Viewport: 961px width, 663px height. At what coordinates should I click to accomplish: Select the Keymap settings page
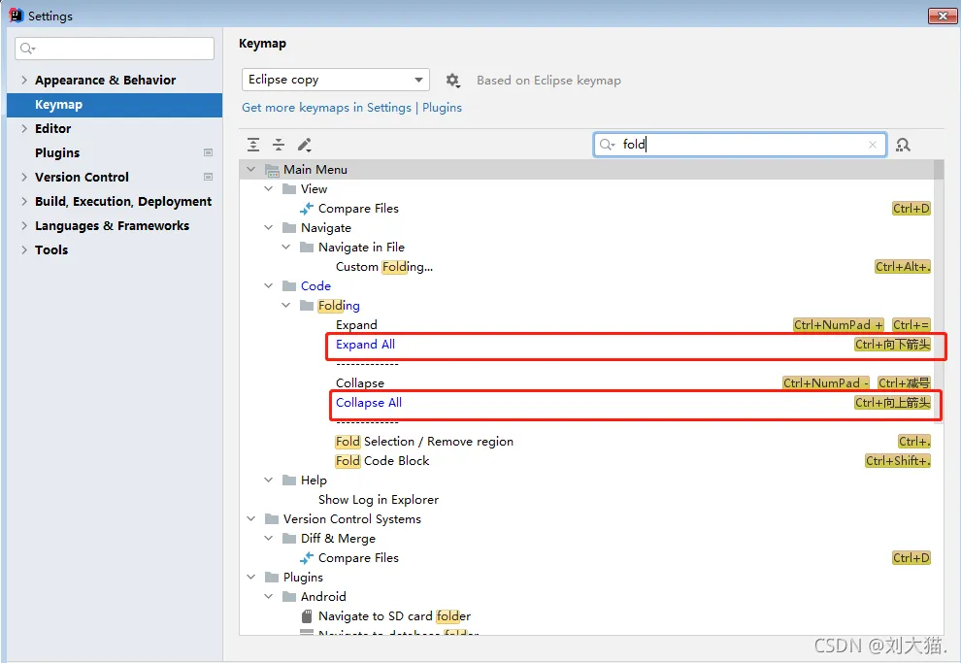(115, 105)
